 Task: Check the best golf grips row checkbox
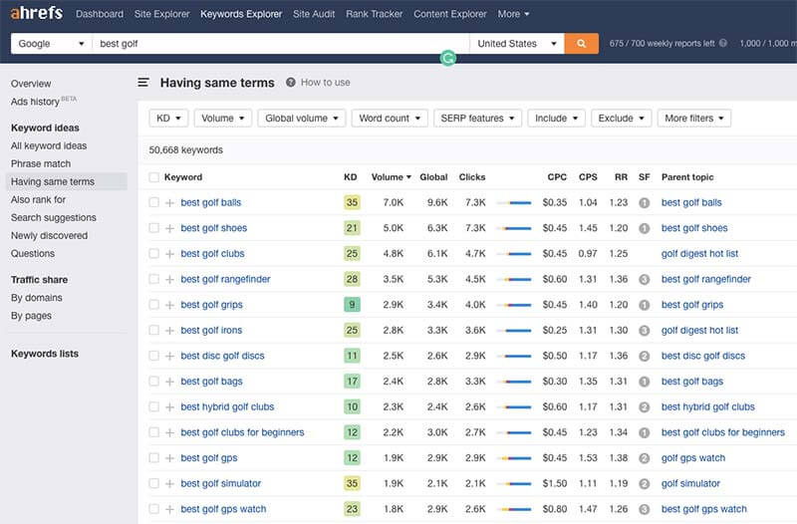point(153,305)
